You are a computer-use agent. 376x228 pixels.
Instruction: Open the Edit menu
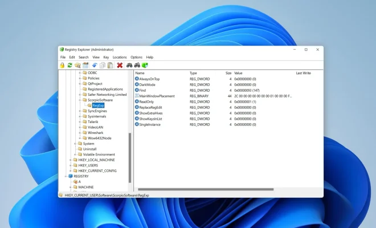coord(72,57)
